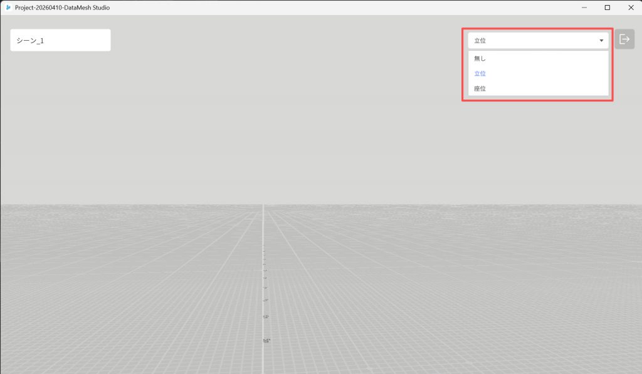This screenshot has width=642, height=374.
Task: Click the シーン_1 scene name field
Action: pos(60,40)
